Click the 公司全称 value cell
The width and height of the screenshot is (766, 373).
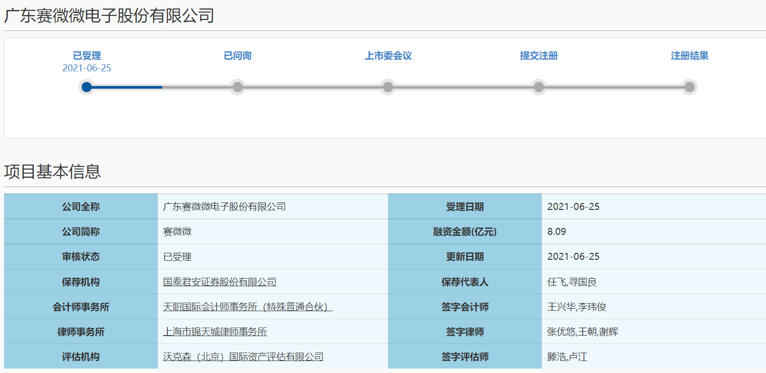[273, 206]
